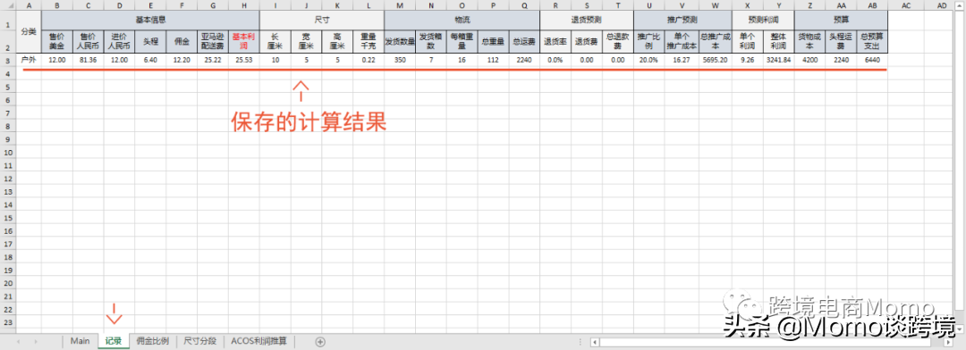Switch to the 尺寸分段 sheet tab
Viewport: 966px width, 350px height.
click(x=200, y=341)
